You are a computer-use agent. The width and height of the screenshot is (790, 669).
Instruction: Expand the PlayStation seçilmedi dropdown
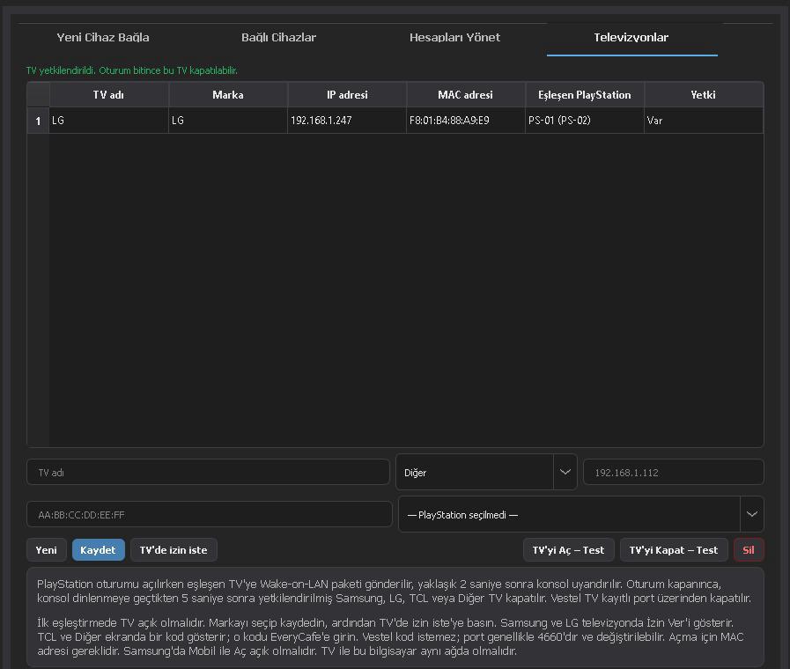point(581,514)
